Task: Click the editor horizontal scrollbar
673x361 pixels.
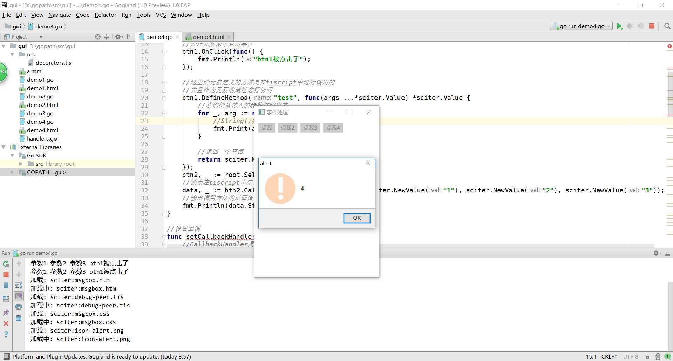Action: [410, 246]
